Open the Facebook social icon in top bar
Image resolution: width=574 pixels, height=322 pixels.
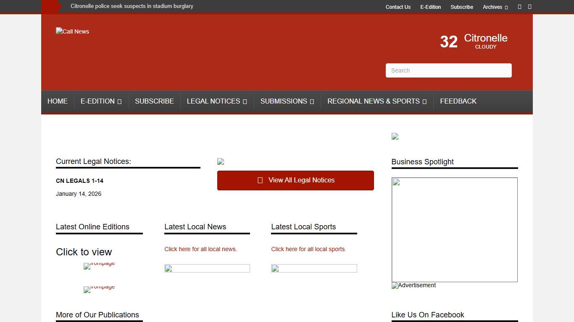coord(520,7)
